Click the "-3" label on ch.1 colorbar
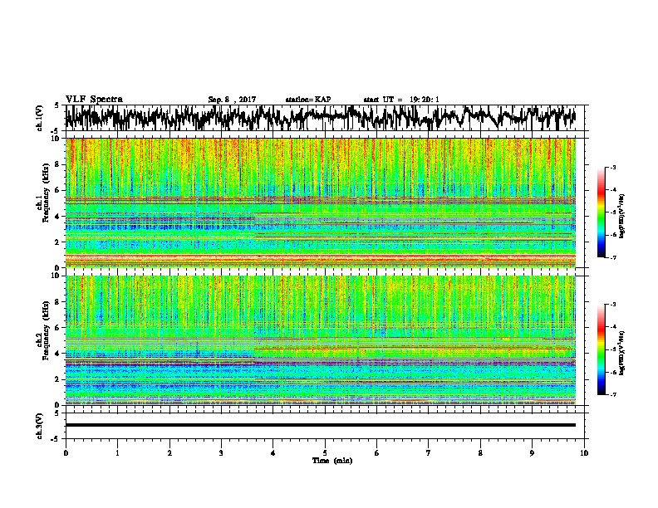Screen dimensions: 658x508 coord(612,168)
